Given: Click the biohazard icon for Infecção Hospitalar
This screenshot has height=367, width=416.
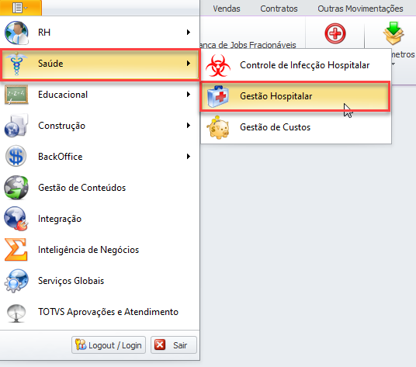Looking at the screenshot, I should (x=218, y=65).
